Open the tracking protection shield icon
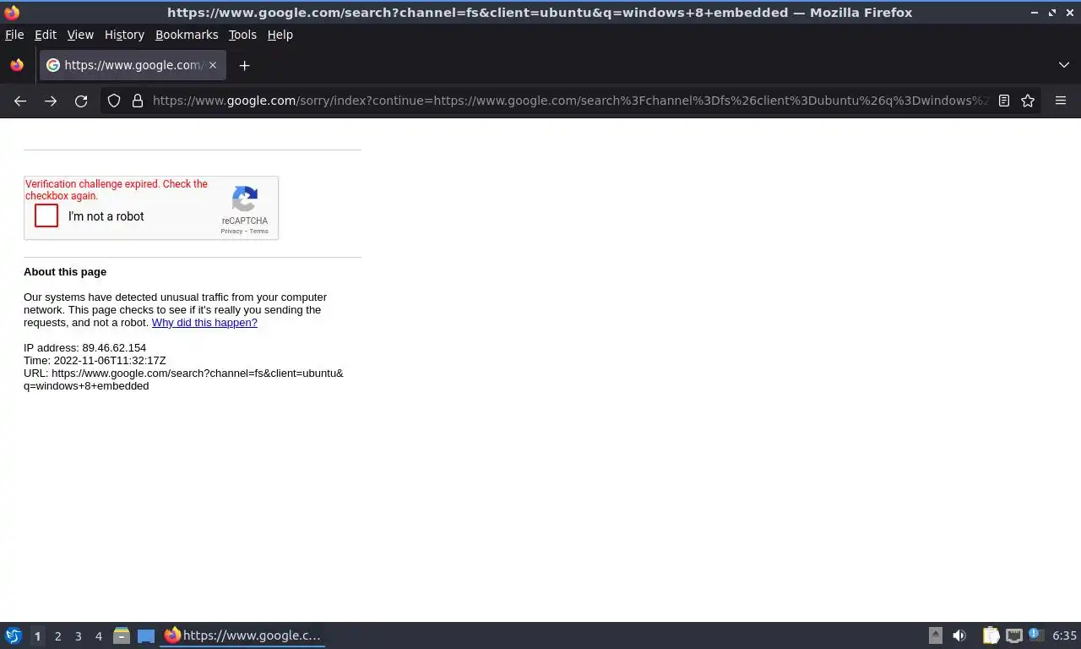This screenshot has width=1081, height=649. pos(114,101)
